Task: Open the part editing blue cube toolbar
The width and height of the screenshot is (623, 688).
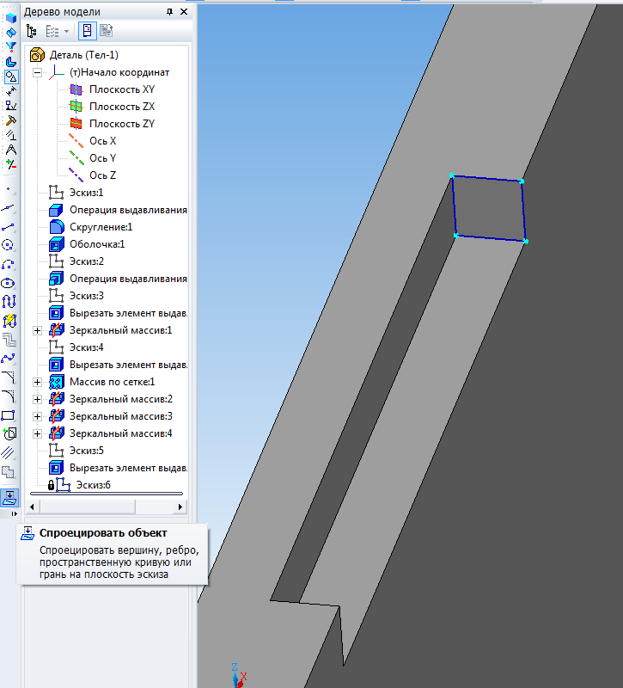Action: coord(10,17)
